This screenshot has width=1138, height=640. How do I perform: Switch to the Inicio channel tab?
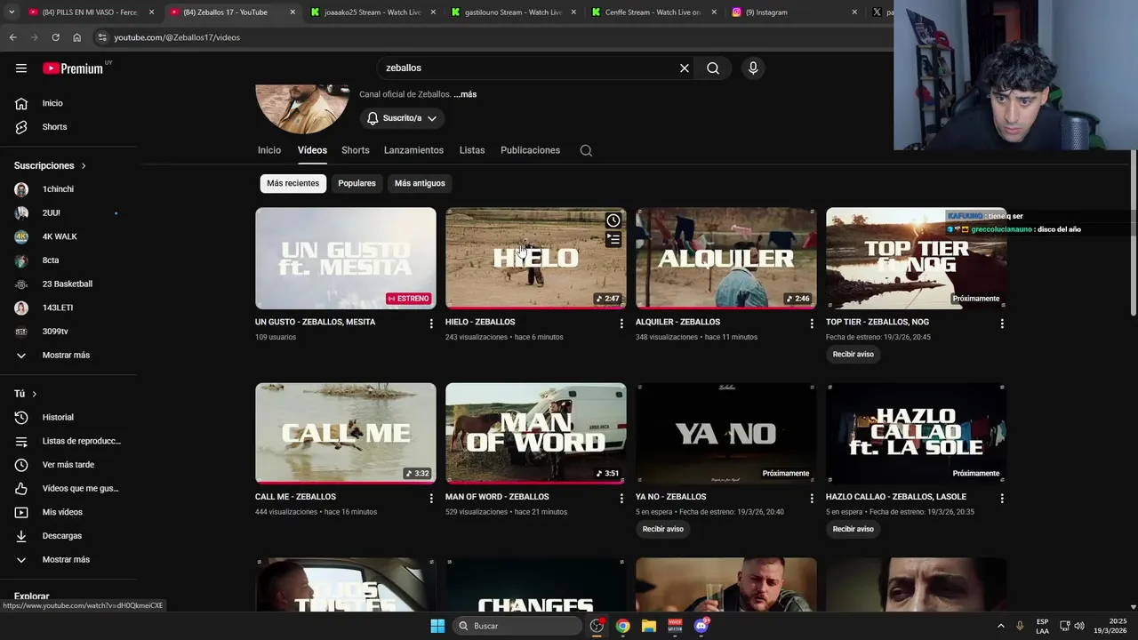(269, 150)
